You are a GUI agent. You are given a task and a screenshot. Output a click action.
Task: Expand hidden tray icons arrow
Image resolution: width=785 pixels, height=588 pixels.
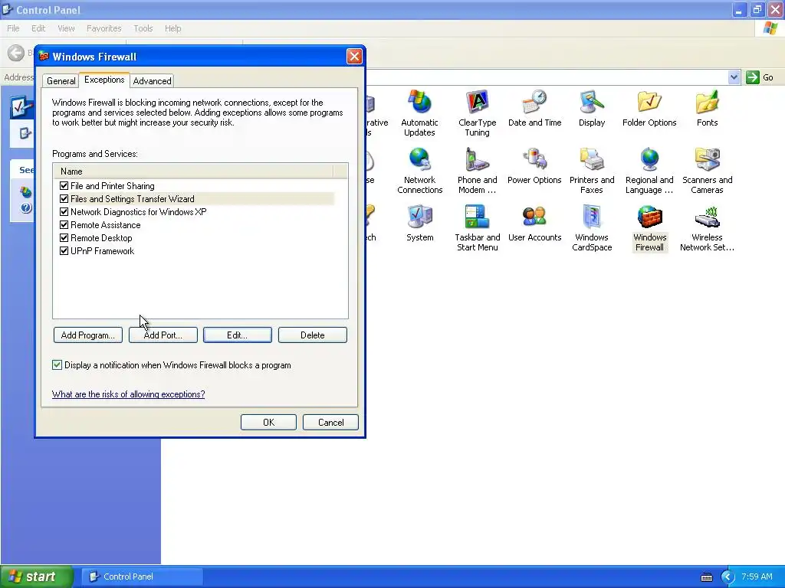[x=728, y=577]
